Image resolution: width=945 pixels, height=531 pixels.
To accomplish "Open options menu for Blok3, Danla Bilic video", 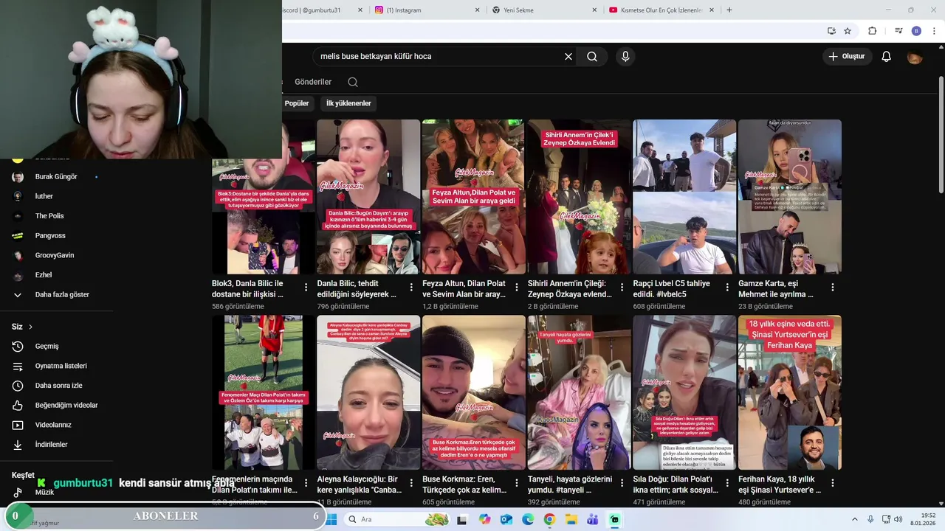I will pos(306,287).
